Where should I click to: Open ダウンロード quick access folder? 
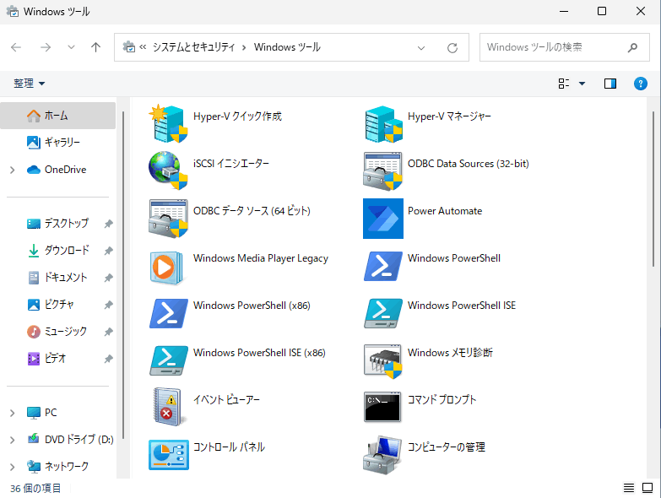pos(57,251)
